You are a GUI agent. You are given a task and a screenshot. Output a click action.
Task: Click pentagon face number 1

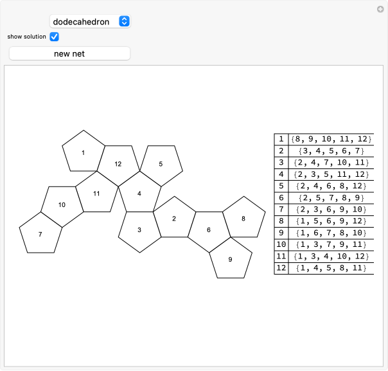pos(84,152)
